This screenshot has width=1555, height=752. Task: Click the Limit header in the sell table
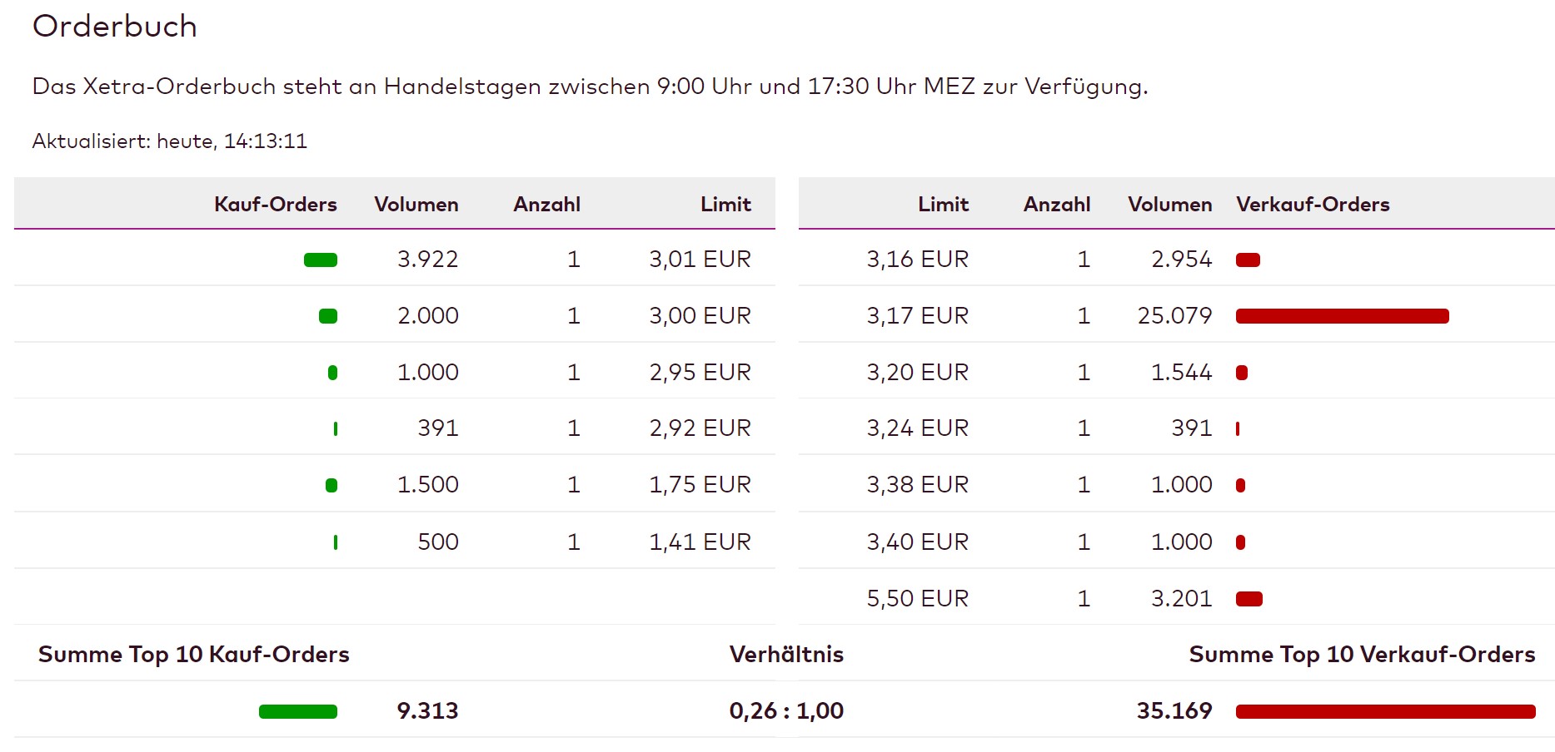[943, 205]
